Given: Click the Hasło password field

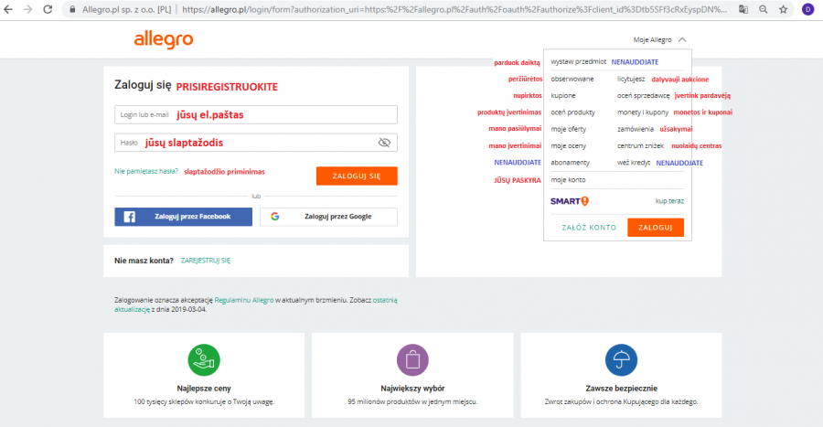Looking at the screenshot, I should click(x=256, y=142).
